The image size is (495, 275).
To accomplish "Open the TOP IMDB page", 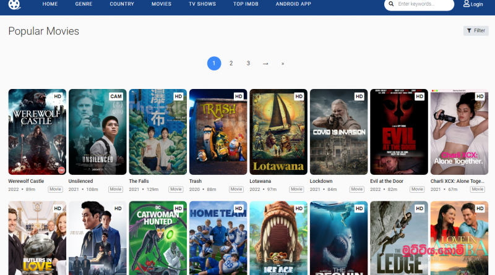I will coord(246,4).
